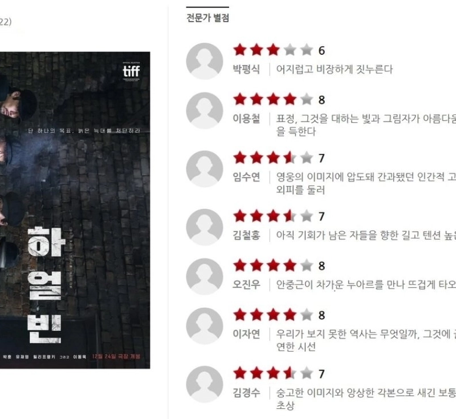Click 김철홍's profile avatar icon
This screenshot has height=419, width=456.
tap(205, 227)
